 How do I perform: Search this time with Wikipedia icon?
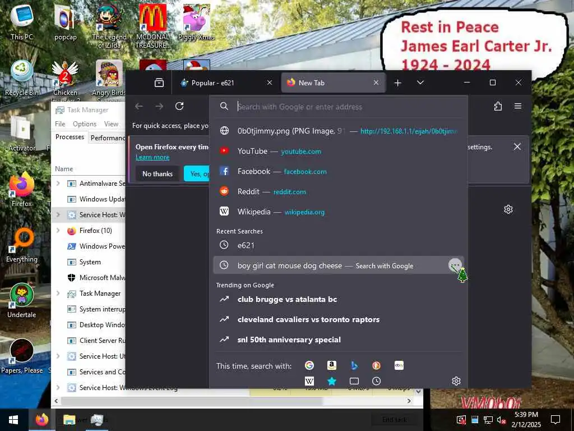click(309, 381)
